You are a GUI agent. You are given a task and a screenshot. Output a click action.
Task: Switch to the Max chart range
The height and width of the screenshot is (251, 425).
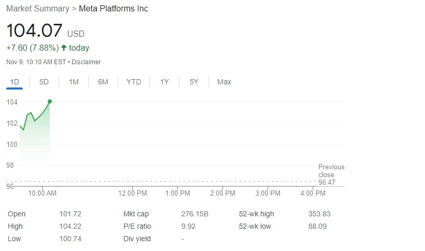tap(224, 82)
